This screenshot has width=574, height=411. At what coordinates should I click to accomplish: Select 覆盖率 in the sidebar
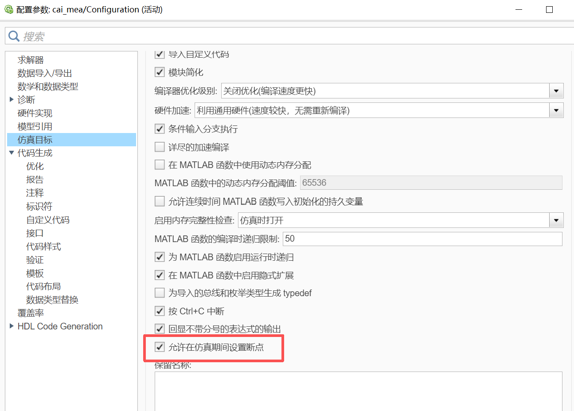(x=31, y=313)
